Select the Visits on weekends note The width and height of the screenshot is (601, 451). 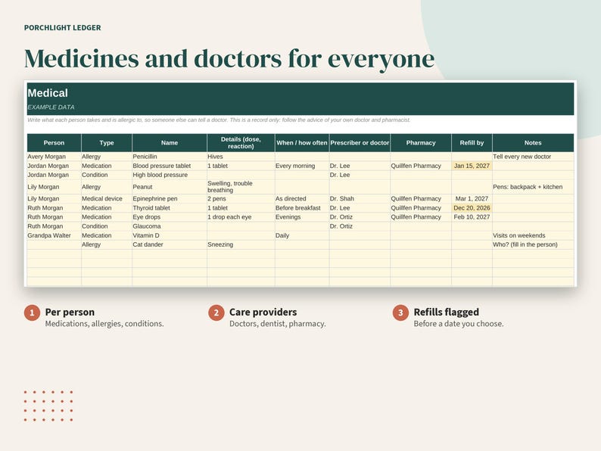tap(533, 235)
